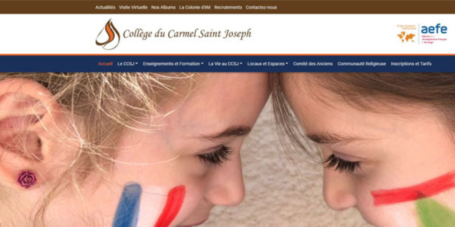The image size is (455, 227).
Task: Open La Colonie d'été link
Action: point(195,8)
